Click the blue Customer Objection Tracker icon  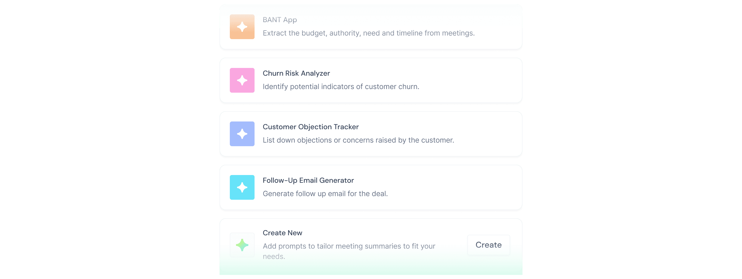point(242,134)
